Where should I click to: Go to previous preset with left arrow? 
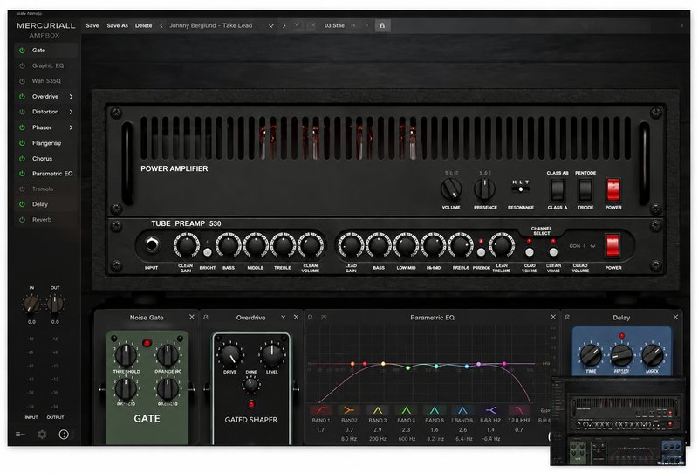click(x=161, y=26)
